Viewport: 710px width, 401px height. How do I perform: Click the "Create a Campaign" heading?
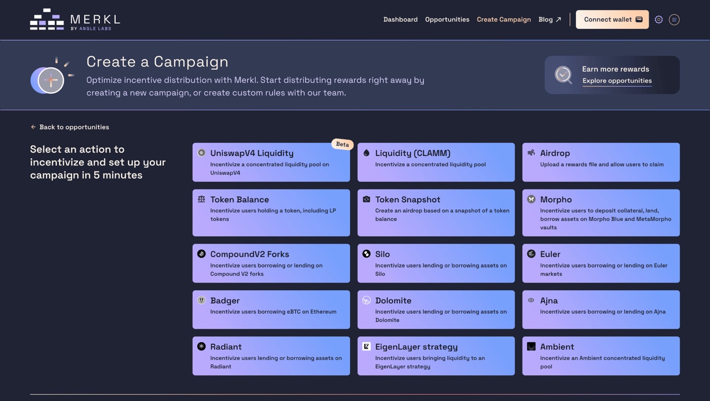click(157, 61)
